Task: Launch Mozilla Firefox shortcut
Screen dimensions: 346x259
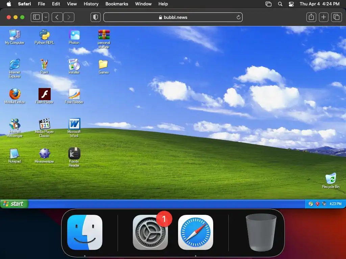Action: click(15, 96)
